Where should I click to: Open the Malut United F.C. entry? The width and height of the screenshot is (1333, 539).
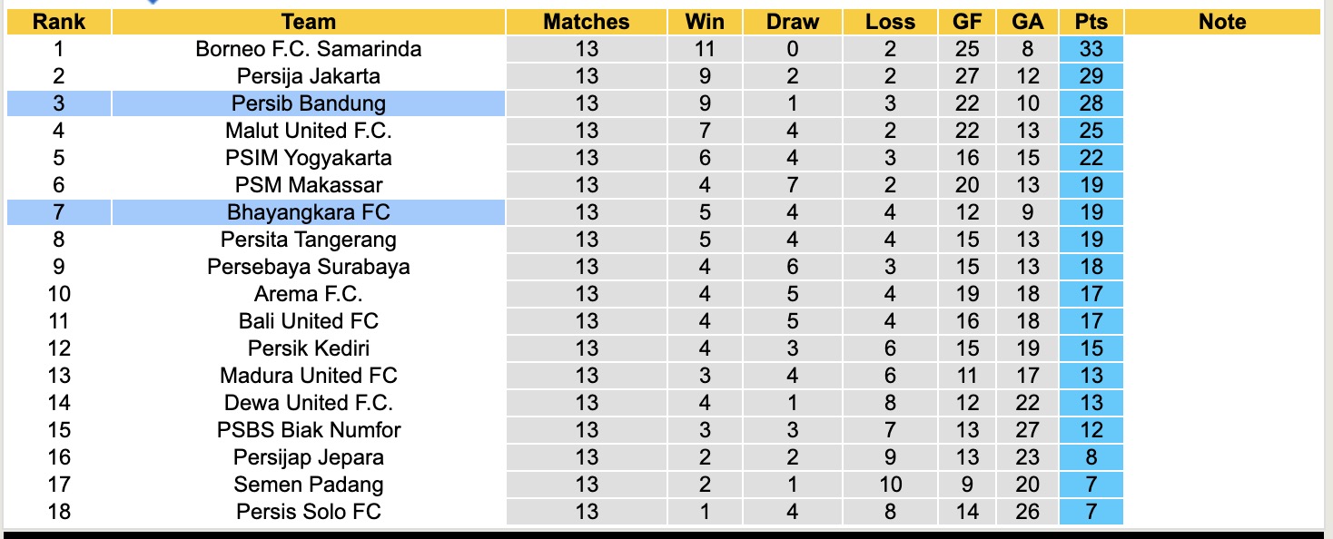coord(309,131)
